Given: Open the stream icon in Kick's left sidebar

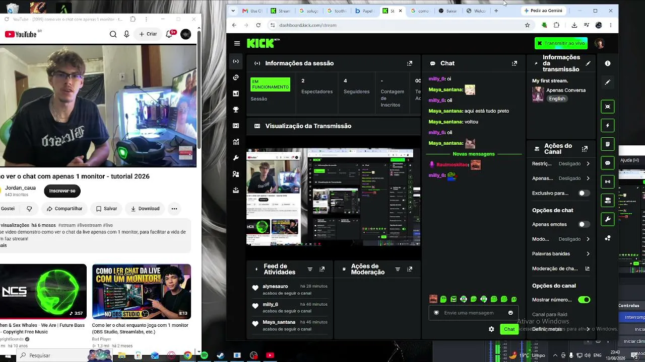Looking at the screenshot, I should [x=236, y=61].
